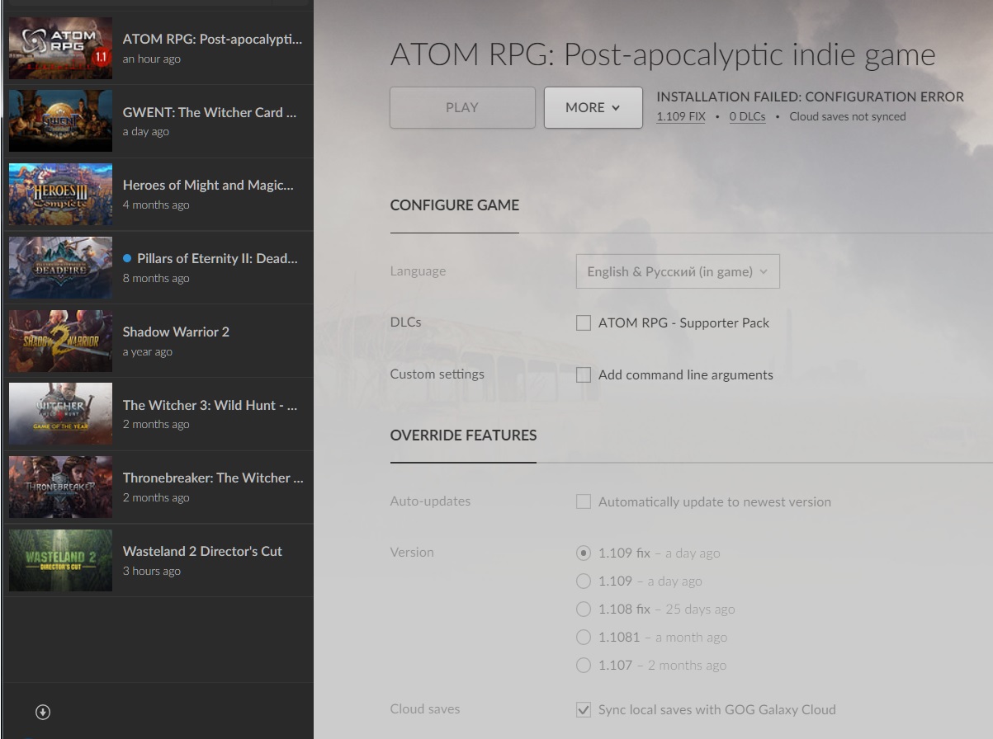Check ATOM RPG - Supporter Pack checkbox
This screenshot has width=993, height=739.
[584, 323]
